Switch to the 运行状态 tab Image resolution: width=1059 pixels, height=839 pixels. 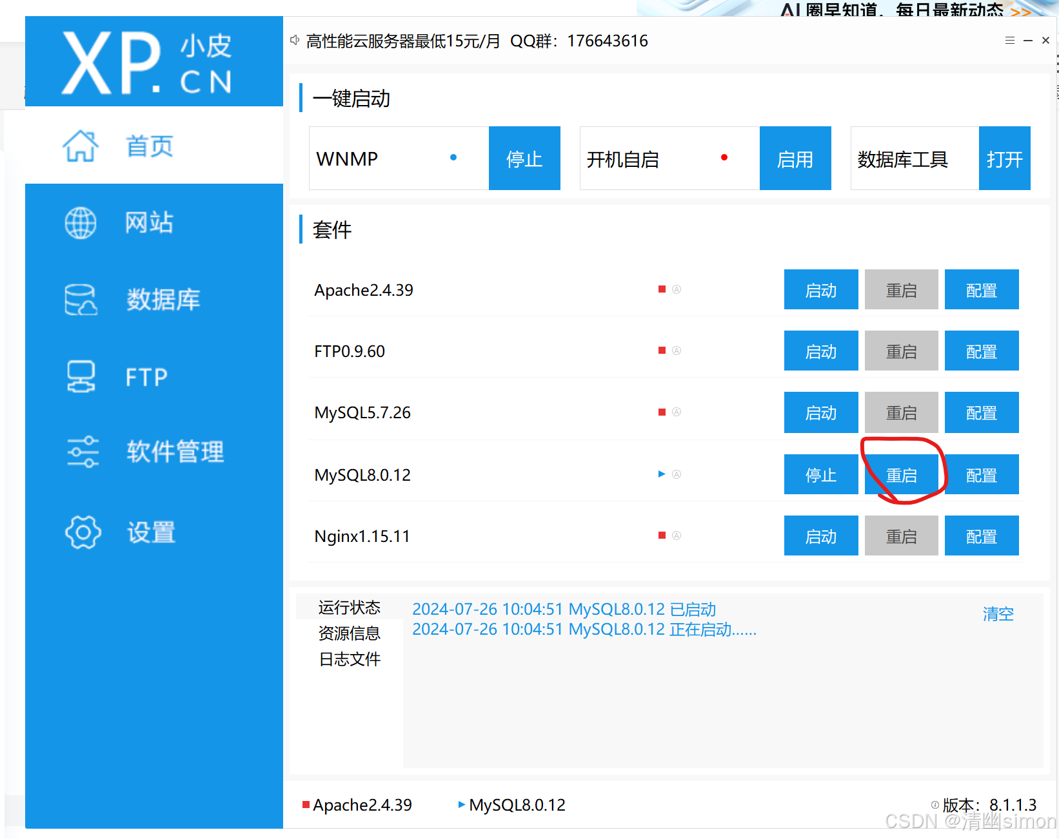350,607
